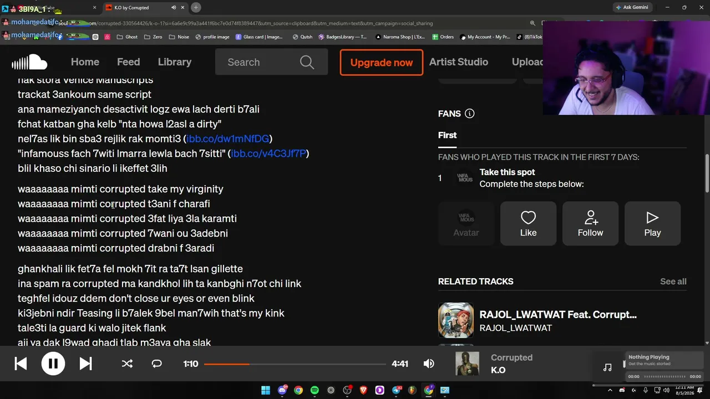Open the Library page
Image resolution: width=710 pixels, height=399 pixels.
[x=174, y=62]
